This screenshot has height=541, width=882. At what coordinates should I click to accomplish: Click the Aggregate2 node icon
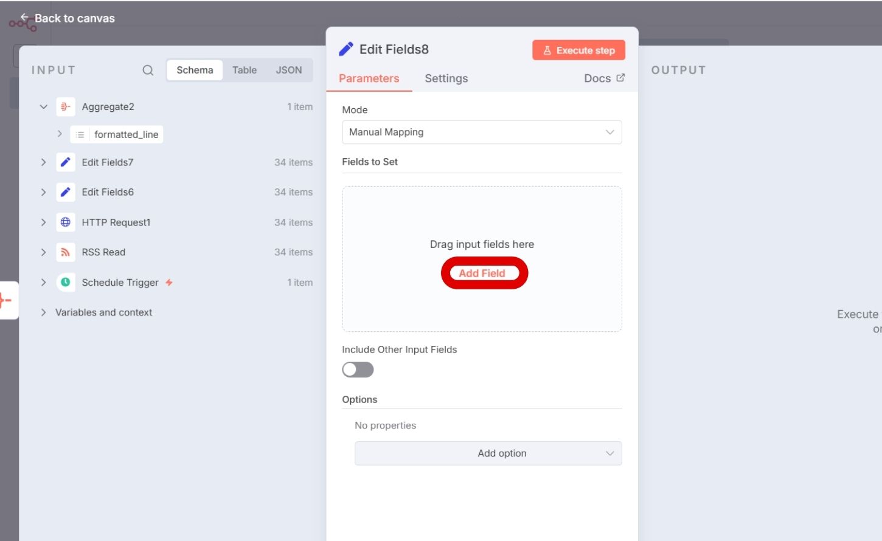tap(66, 106)
